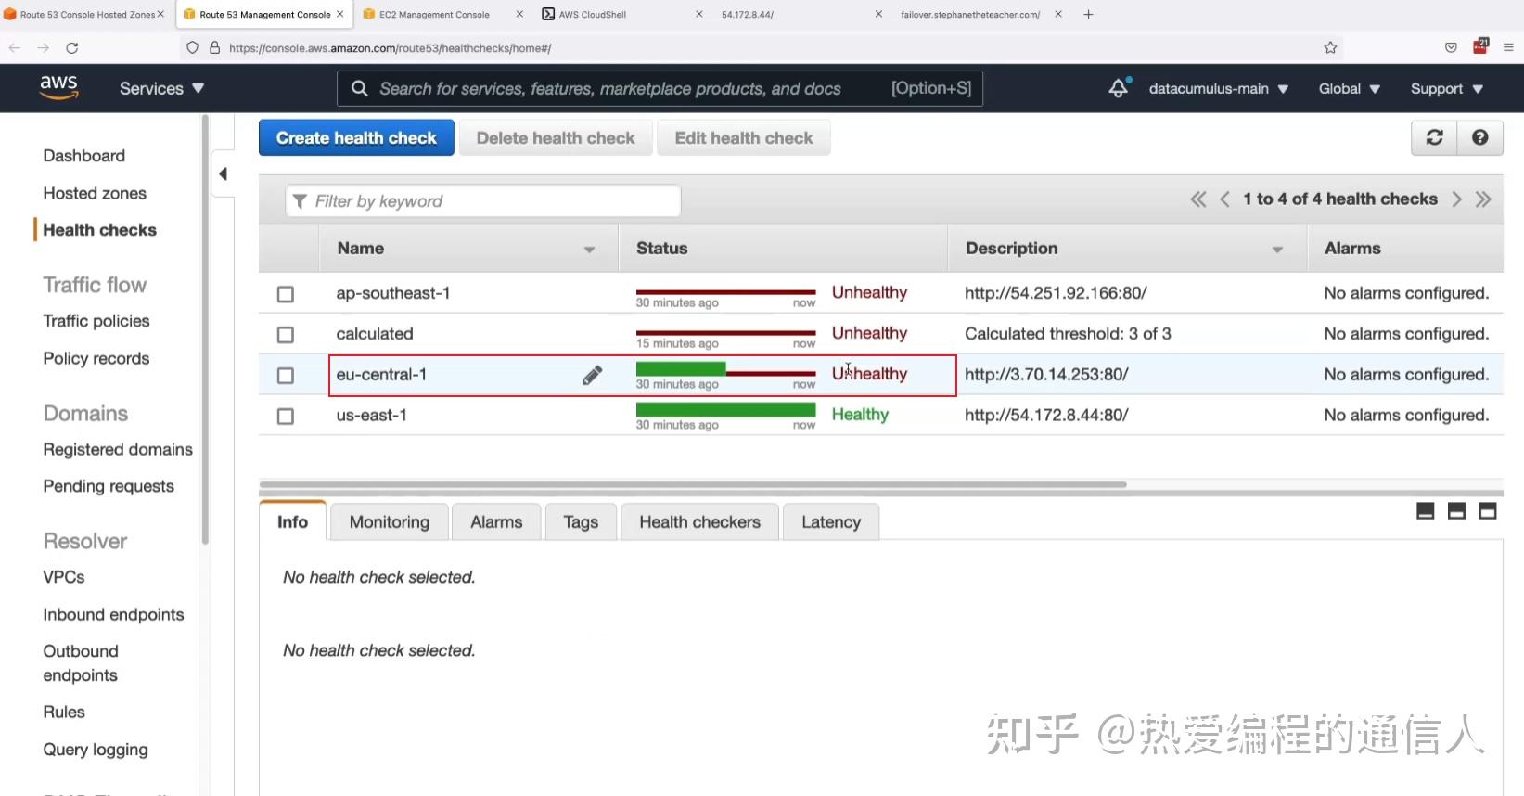Switch to the Latency tab
Image resolution: width=1524 pixels, height=796 pixels.
[x=831, y=521]
